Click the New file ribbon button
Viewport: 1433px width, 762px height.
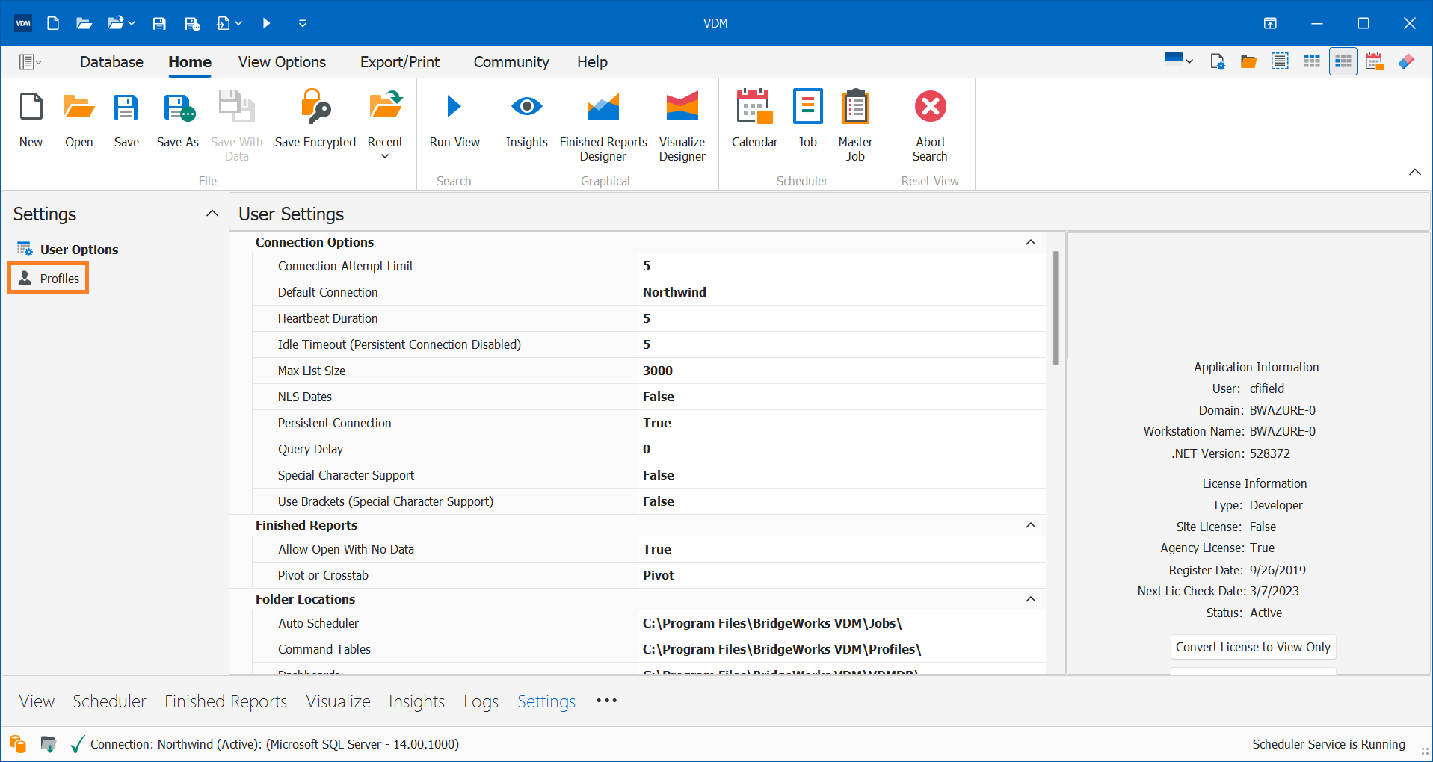coord(31,120)
